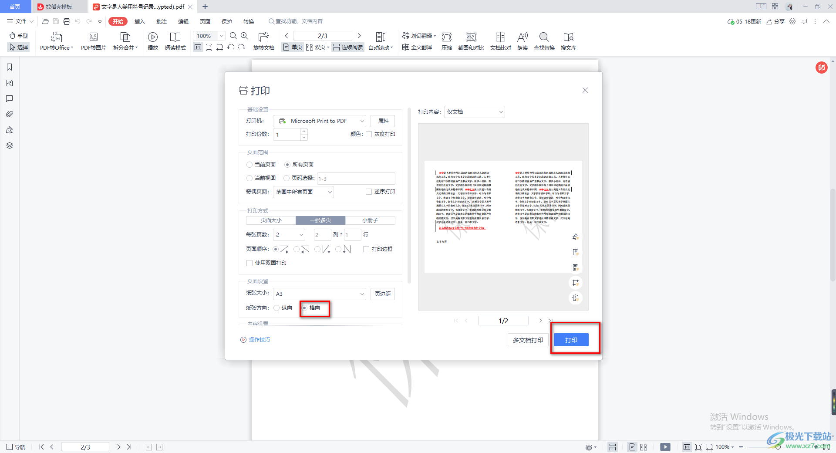Click the 朗读 read aloud icon
Screen dimensions: 836x453
click(x=522, y=37)
